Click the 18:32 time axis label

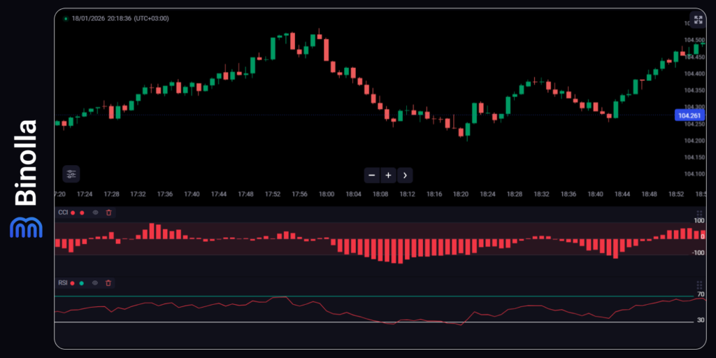pos(542,194)
